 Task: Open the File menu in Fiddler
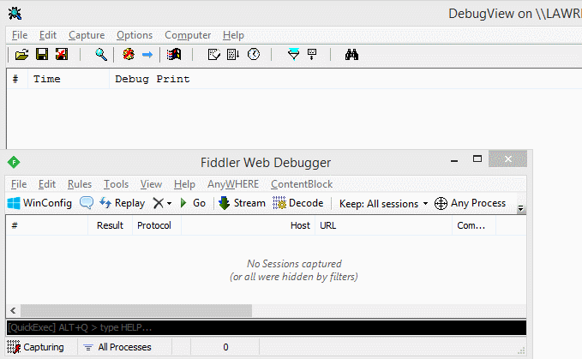[x=19, y=184]
